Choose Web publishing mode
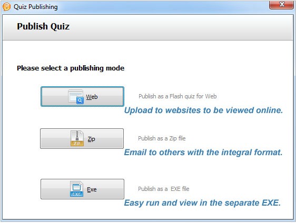 [82, 97]
